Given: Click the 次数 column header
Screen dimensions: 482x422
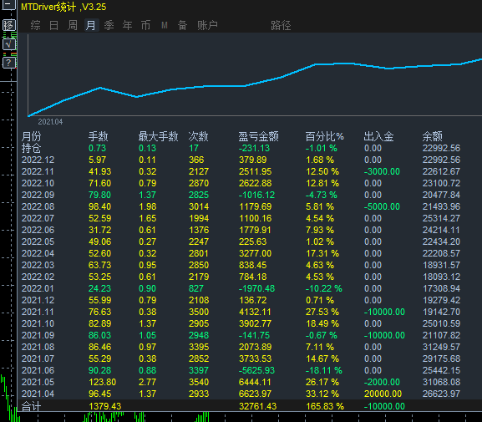Looking at the screenshot, I should pyautogui.click(x=199, y=136).
